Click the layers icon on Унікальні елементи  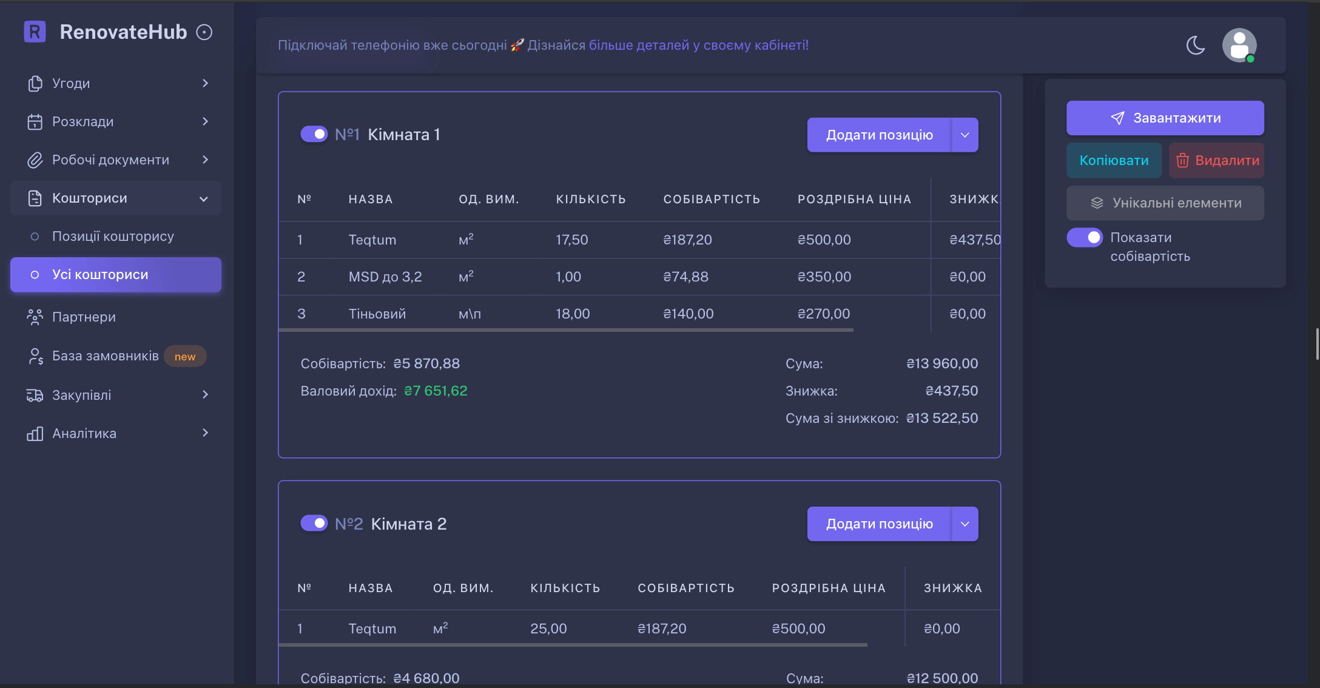click(x=1097, y=203)
